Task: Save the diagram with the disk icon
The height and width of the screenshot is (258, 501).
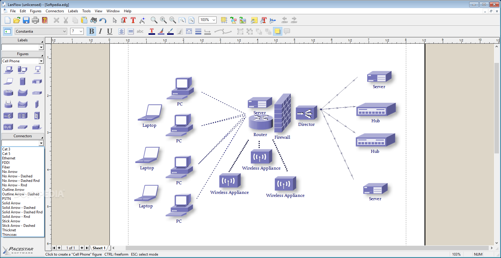Action: click(26, 20)
